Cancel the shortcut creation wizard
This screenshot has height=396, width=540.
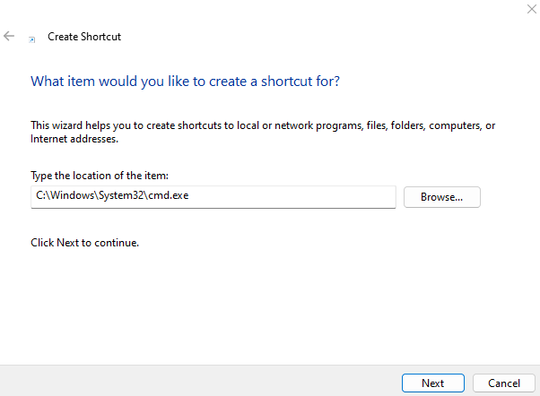click(x=503, y=383)
